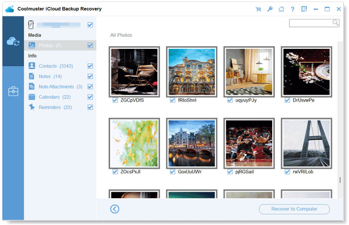This screenshot has width=349, height=225.
Task: Open the DrUswPe flowers photo thumbnail
Action: click(307, 72)
